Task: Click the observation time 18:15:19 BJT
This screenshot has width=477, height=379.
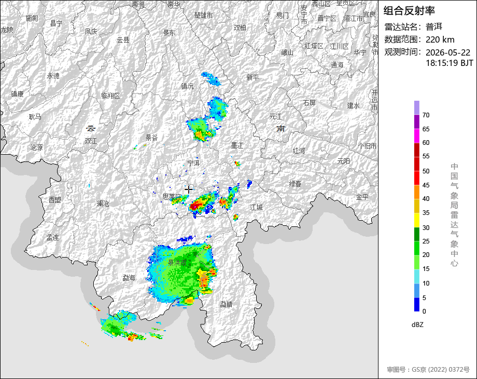Action: (450, 63)
